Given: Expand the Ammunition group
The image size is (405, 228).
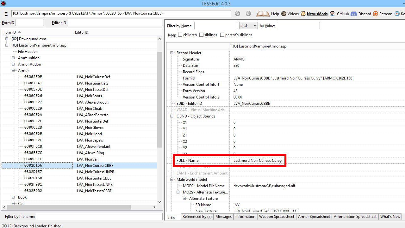Looking at the screenshot, I should coord(13,58).
